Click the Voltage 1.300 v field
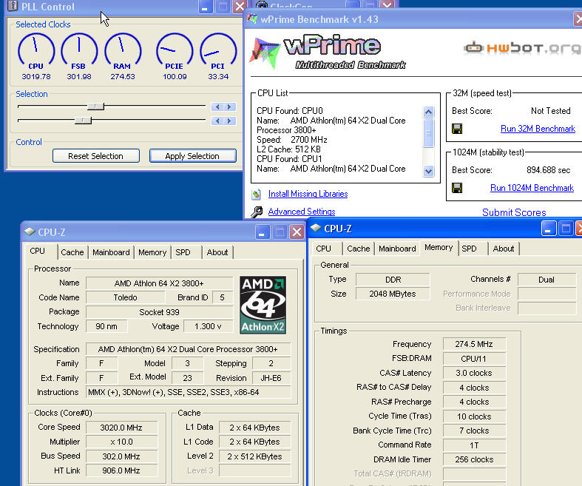The image size is (582, 486). coord(209,326)
